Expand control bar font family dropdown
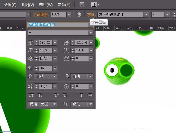Screen dimensions: 176x133 coord(146,15)
